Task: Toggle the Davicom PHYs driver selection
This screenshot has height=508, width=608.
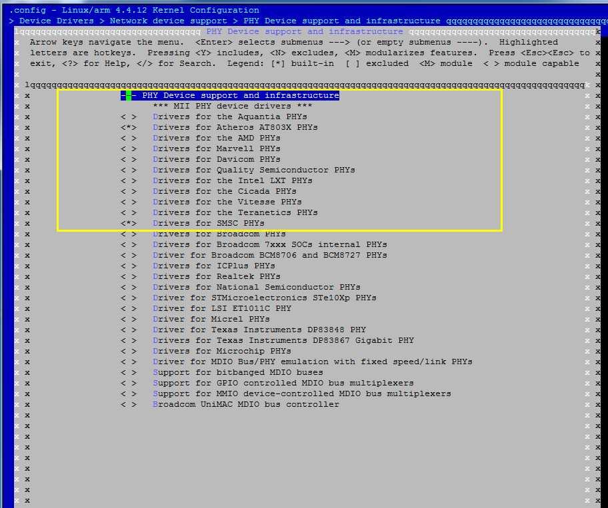Action: point(129,159)
